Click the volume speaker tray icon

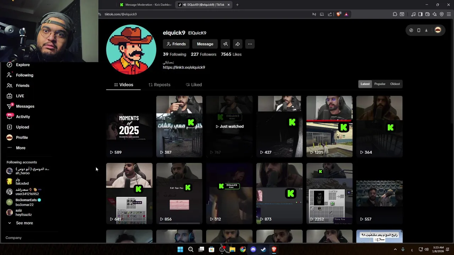426,249
